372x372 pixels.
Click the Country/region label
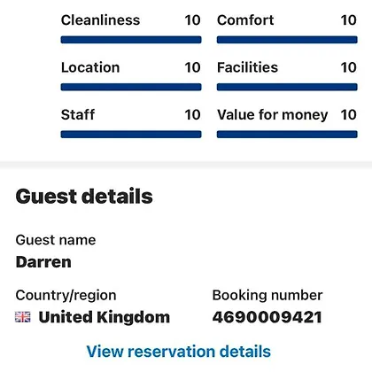tap(66, 295)
